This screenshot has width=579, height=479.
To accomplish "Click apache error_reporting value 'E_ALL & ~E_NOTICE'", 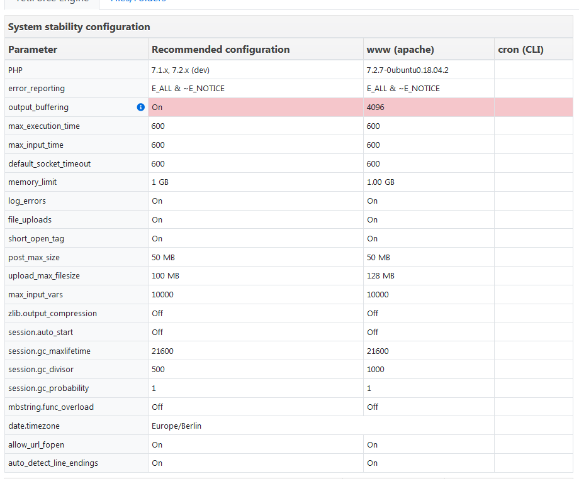I will (x=403, y=89).
